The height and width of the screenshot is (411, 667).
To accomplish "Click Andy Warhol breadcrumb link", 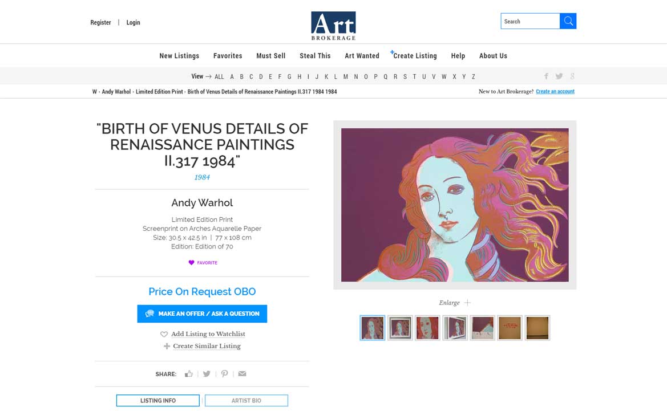I will (116, 91).
